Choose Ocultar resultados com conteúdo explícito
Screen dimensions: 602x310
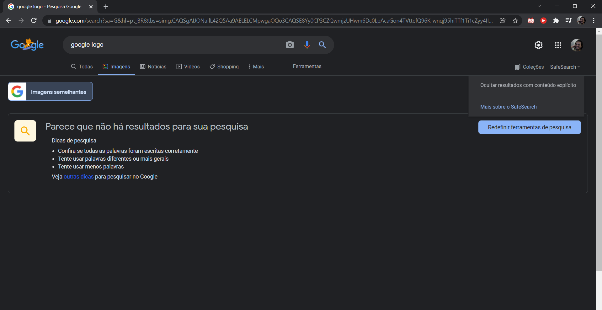[x=528, y=85]
